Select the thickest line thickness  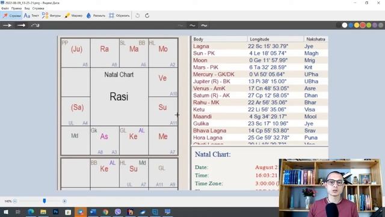pyautogui.click(x=204, y=25)
